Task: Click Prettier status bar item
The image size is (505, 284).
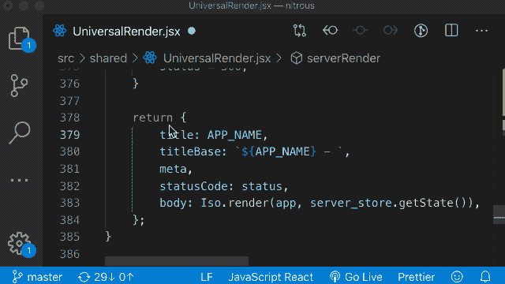Action: [416, 277]
